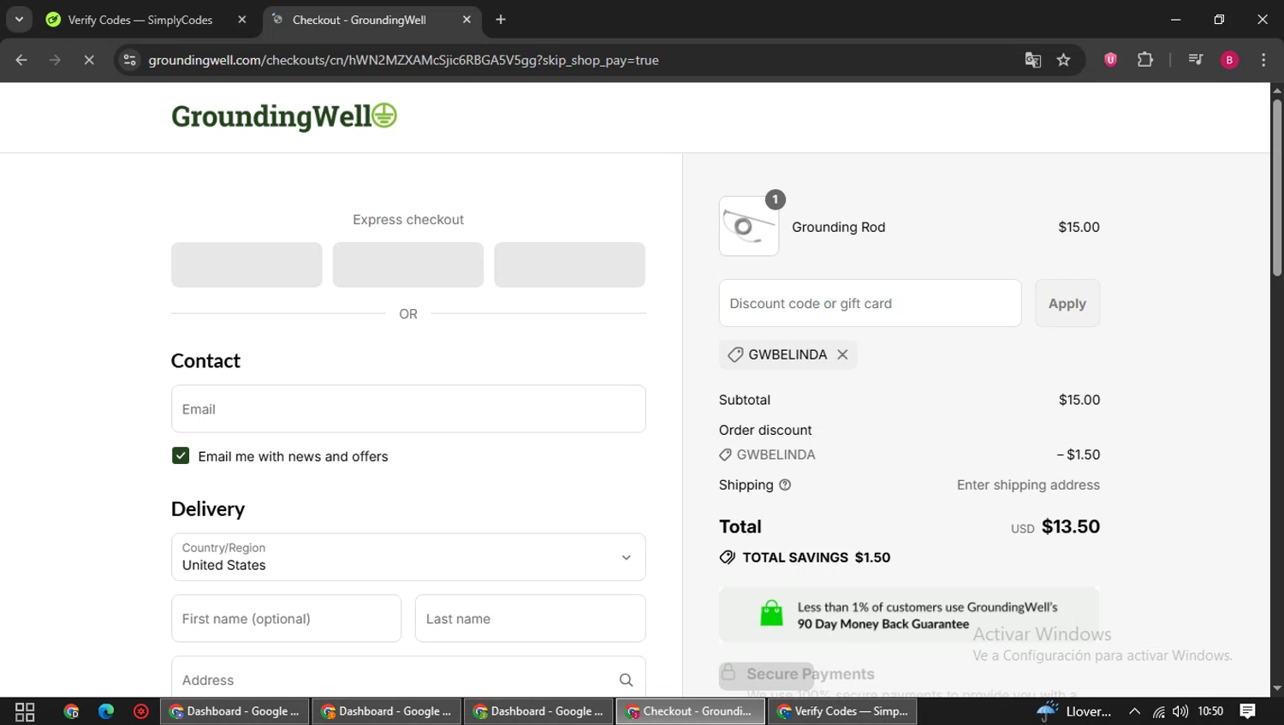Remove the GWBELINDA discount code tag
This screenshot has height=725, width=1284.
click(x=842, y=354)
